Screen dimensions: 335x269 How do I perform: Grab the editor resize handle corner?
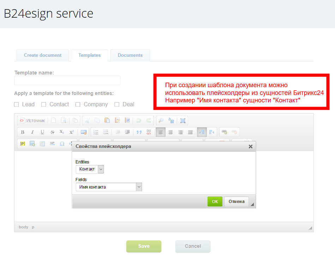tap(310, 228)
